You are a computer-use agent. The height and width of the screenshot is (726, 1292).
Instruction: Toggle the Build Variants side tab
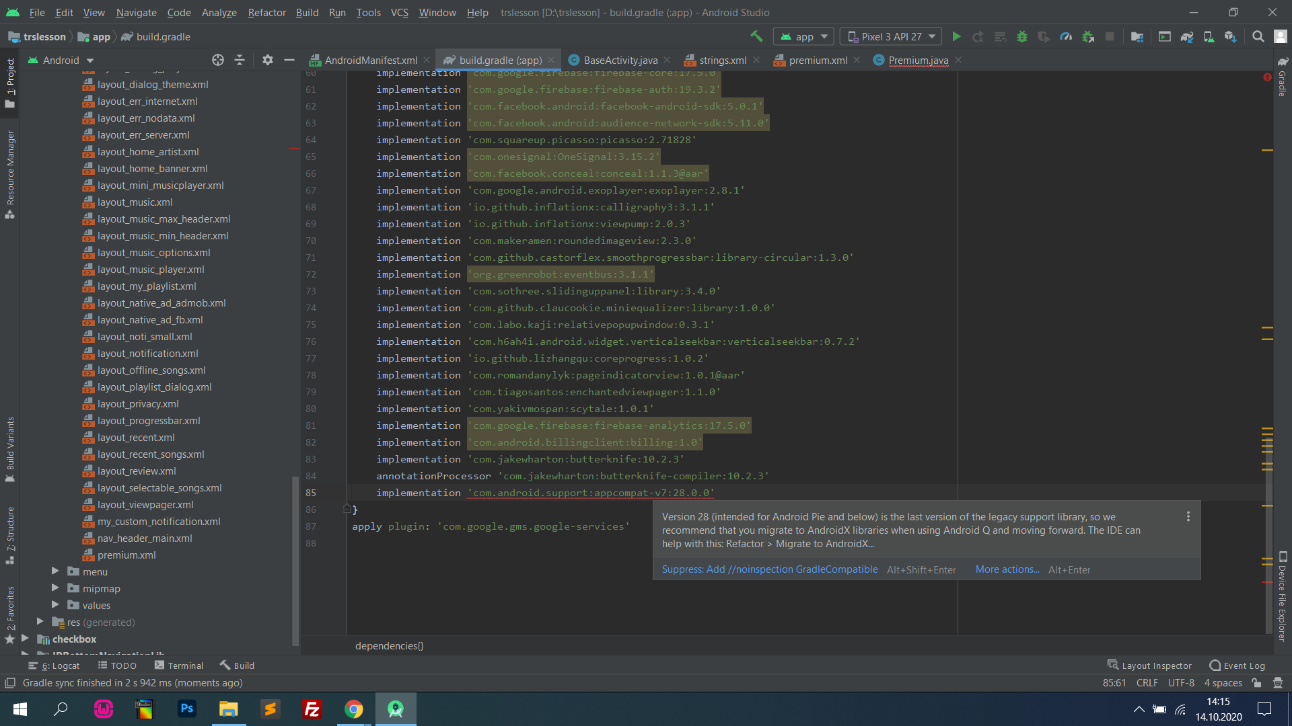[10, 449]
